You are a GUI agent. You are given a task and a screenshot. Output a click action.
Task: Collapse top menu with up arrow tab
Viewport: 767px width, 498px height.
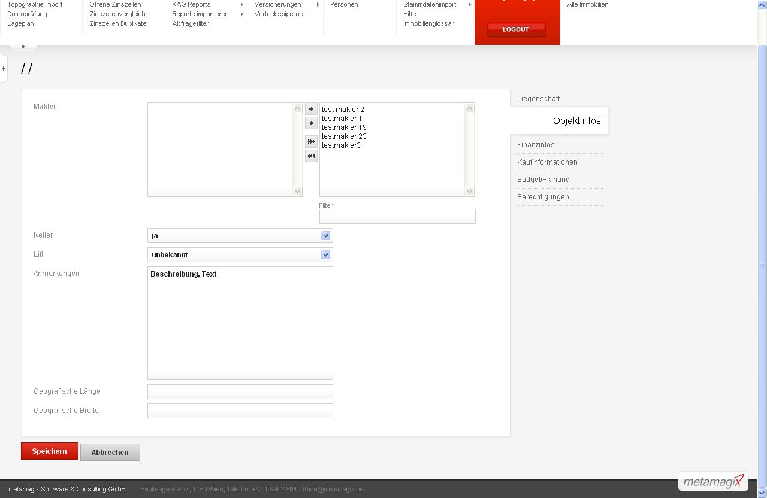pos(23,47)
